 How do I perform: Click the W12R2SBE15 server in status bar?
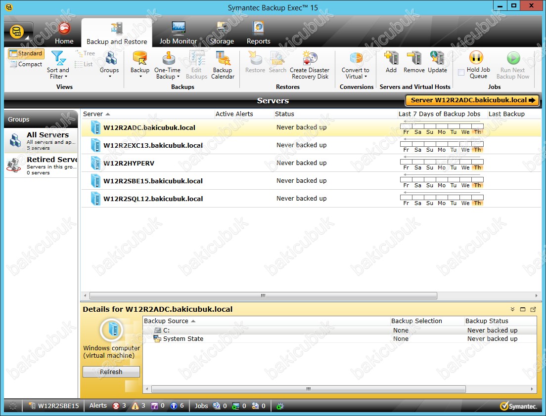pyautogui.click(x=54, y=406)
